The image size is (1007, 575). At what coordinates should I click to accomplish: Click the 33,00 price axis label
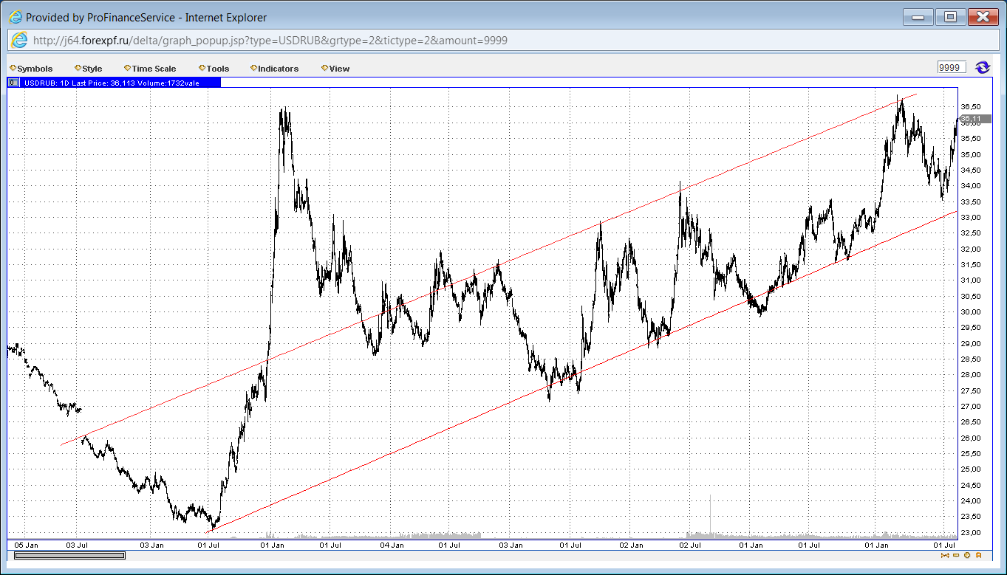tap(971, 217)
